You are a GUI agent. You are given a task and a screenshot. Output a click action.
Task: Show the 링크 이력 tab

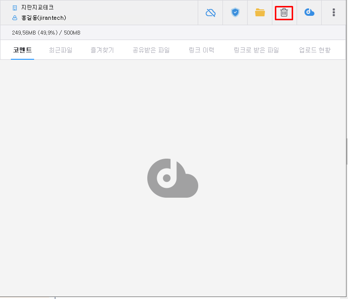pyautogui.click(x=201, y=50)
